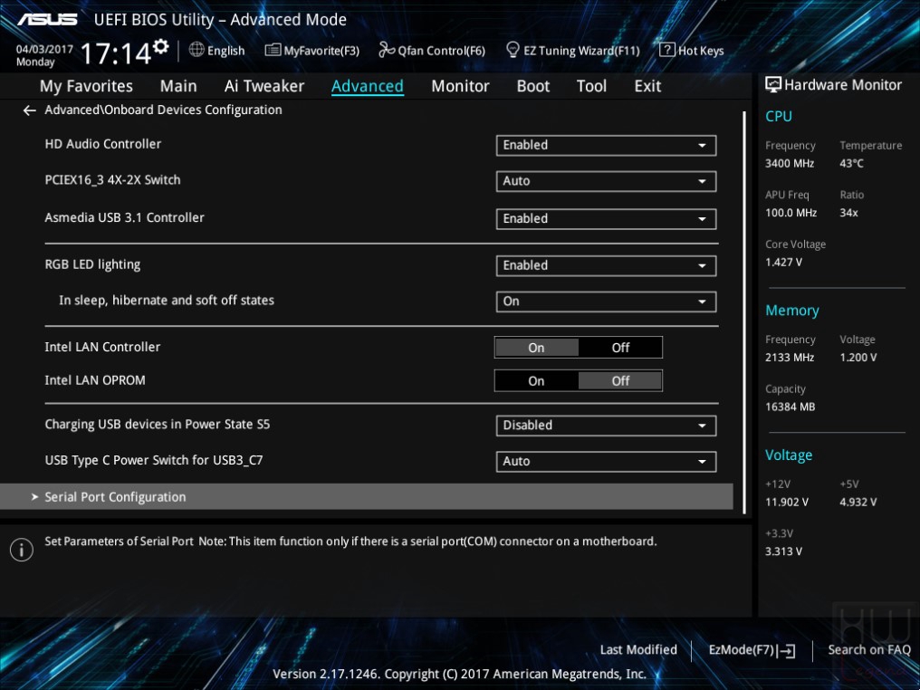
Task: Set Intel LAN OPROM to On
Action: click(x=536, y=381)
